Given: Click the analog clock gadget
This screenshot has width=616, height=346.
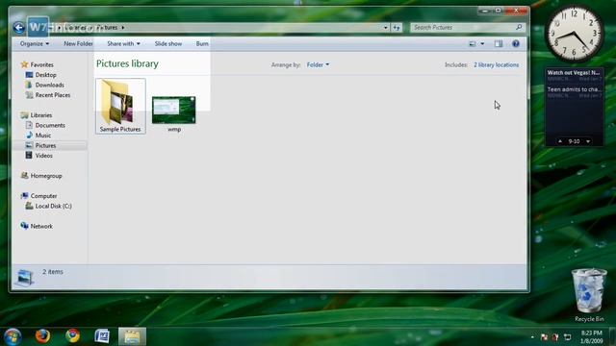Looking at the screenshot, I should [574, 35].
